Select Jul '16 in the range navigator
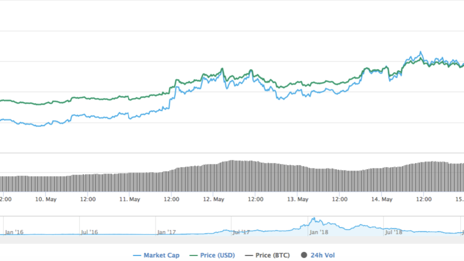 click(x=89, y=232)
